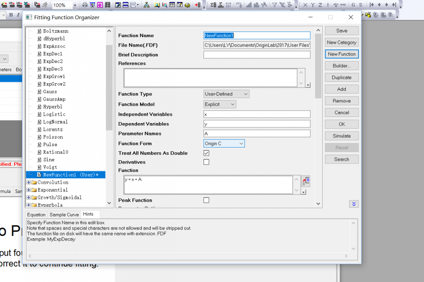Click the Import Excel icon
The height and width of the screenshot is (282, 424).
tap(27, 5)
